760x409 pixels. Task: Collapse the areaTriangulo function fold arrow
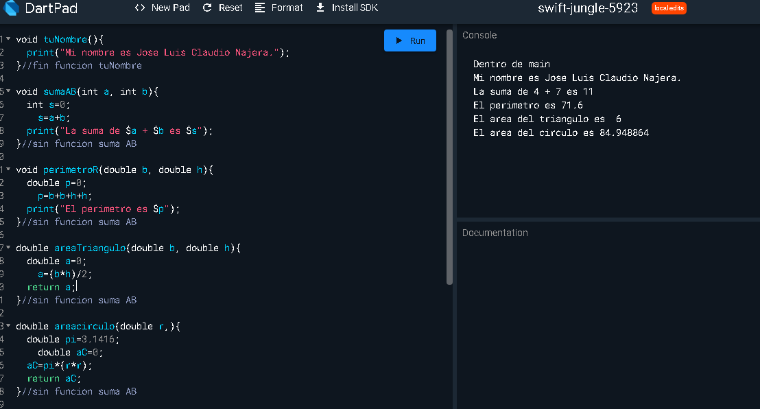[x=8, y=247]
